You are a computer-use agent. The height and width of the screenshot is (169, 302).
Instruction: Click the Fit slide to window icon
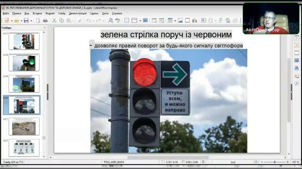point(256,162)
